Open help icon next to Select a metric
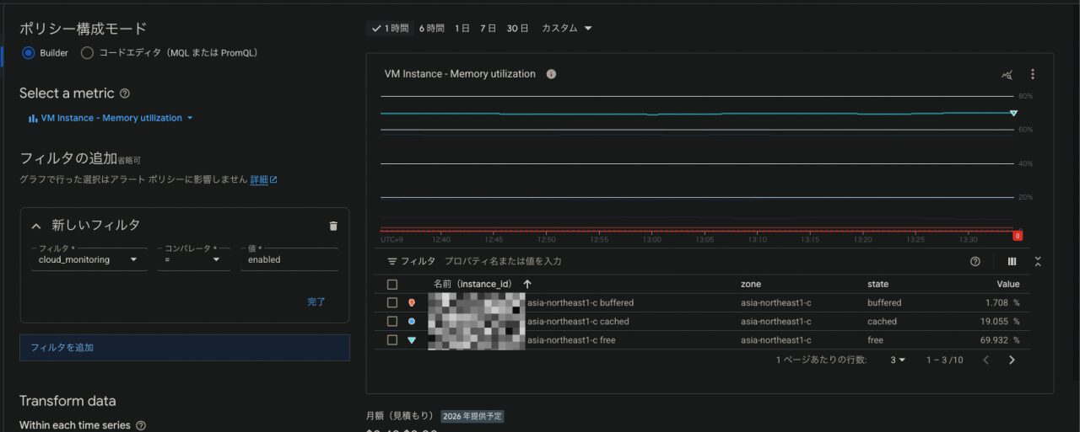The width and height of the screenshot is (1080, 432). 125,93
